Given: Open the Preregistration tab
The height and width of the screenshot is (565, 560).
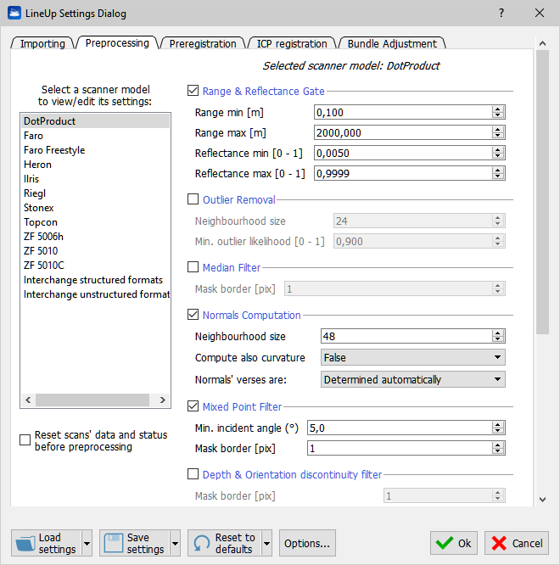Looking at the screenshot, I should 203,43.
